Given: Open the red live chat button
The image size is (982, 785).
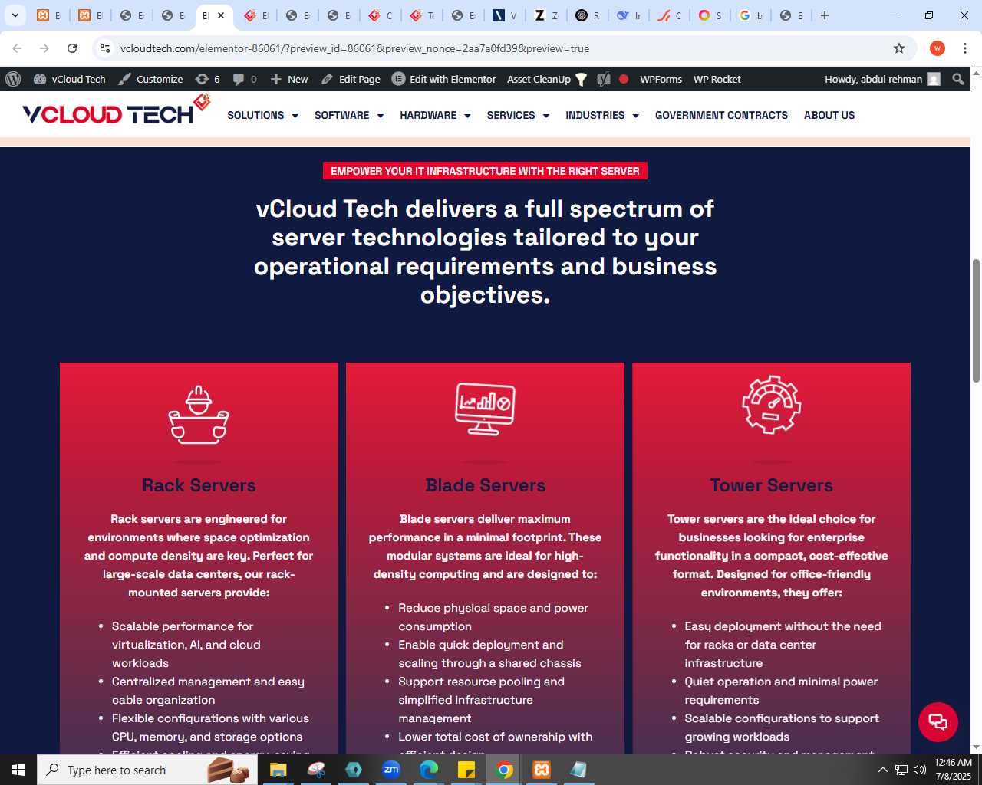Looking at the screenshot, I should coord(938,721).
